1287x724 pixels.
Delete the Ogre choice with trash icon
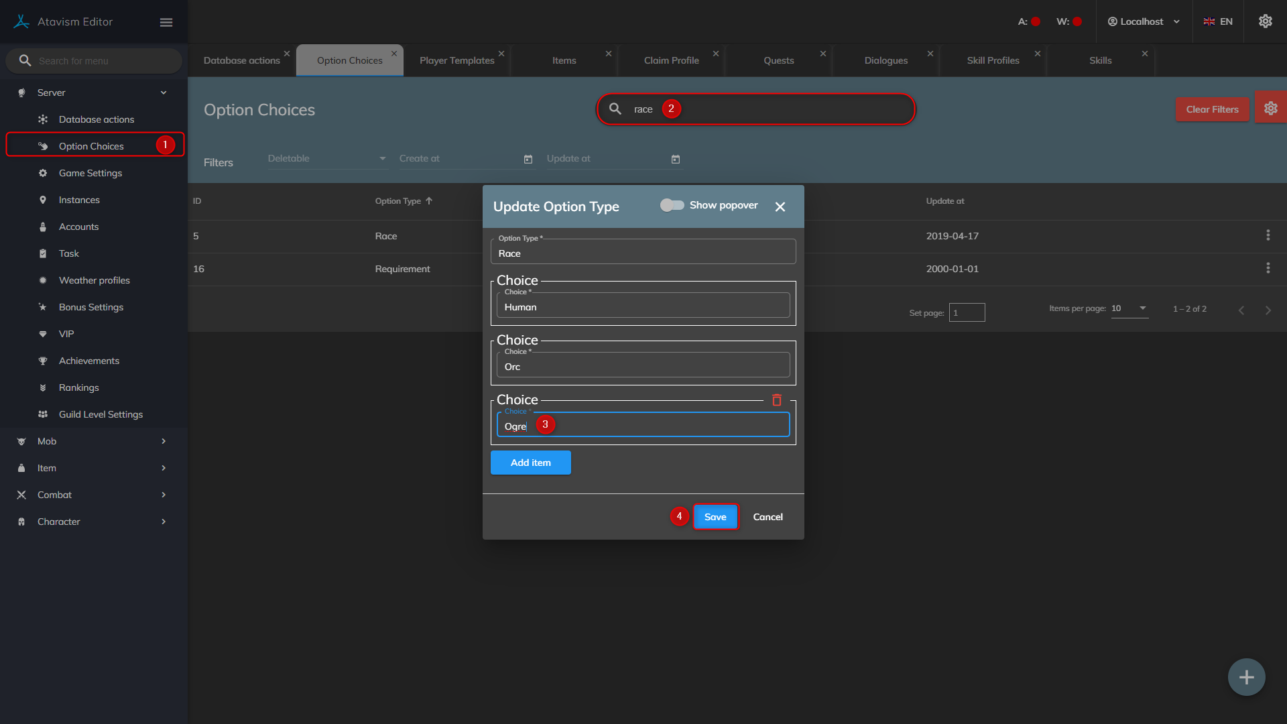pyautogui.click(x=777, y=400)
